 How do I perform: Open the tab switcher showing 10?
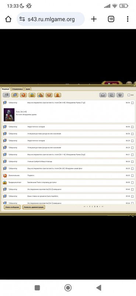[x=111, y=19]
